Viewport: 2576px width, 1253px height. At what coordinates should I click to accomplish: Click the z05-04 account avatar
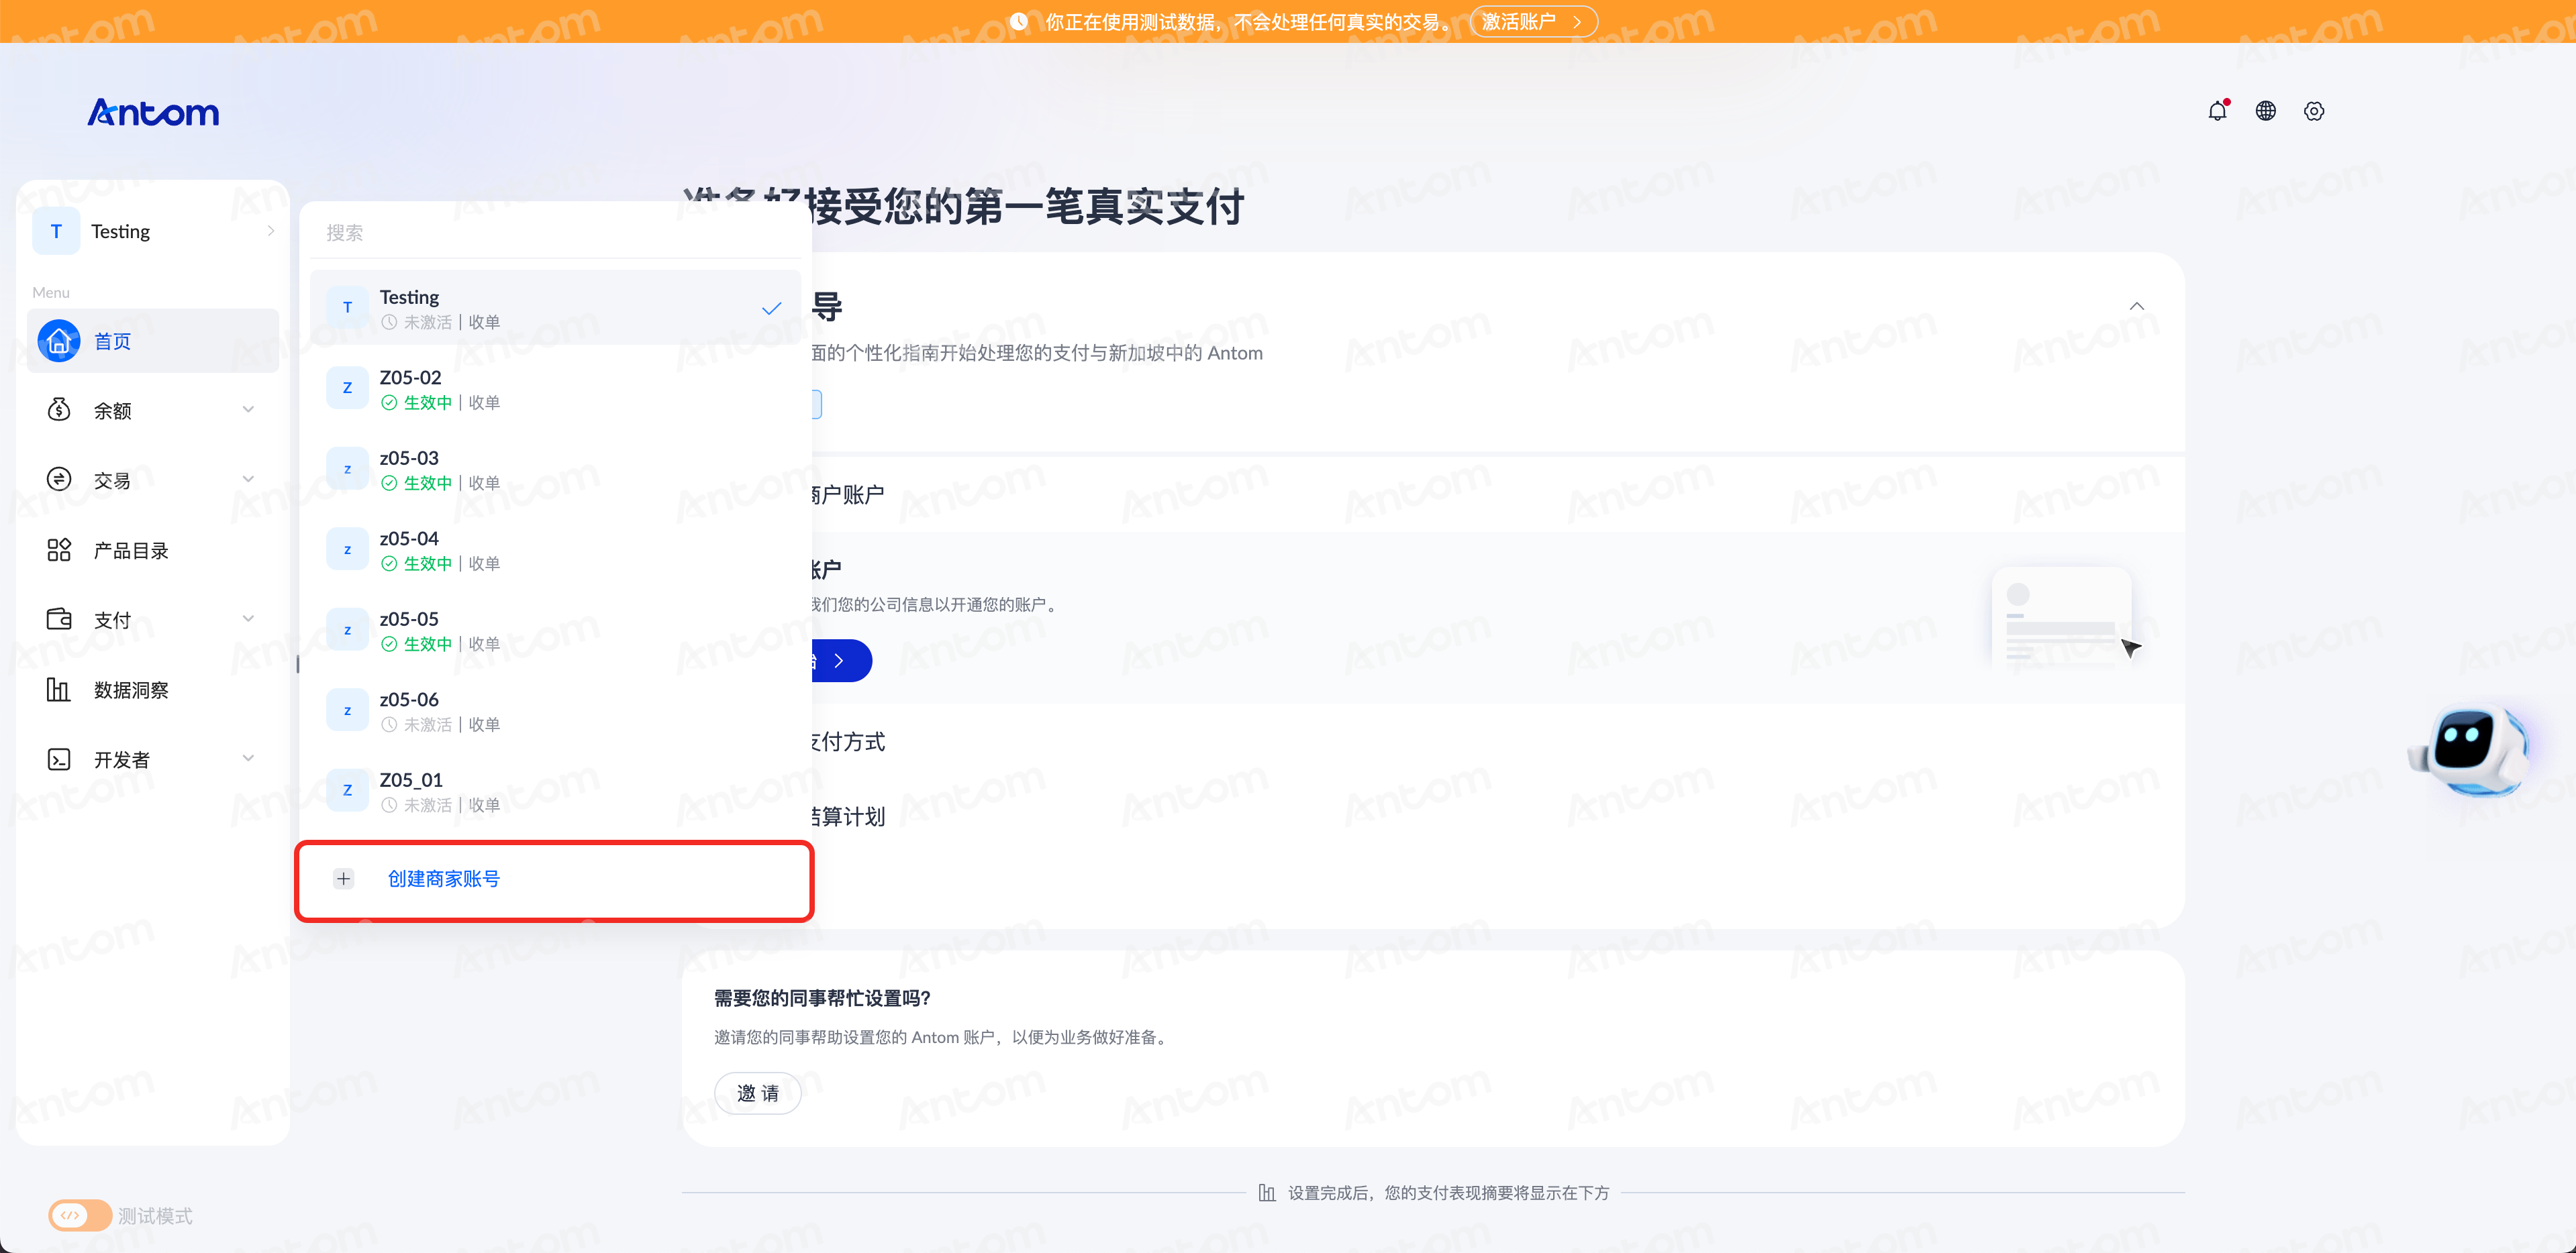coord(347,549)
